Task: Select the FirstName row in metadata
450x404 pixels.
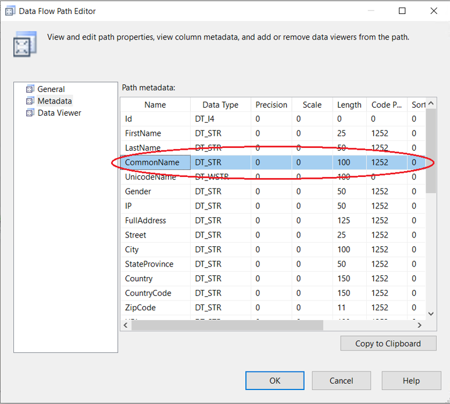Action: pos(143,133)
